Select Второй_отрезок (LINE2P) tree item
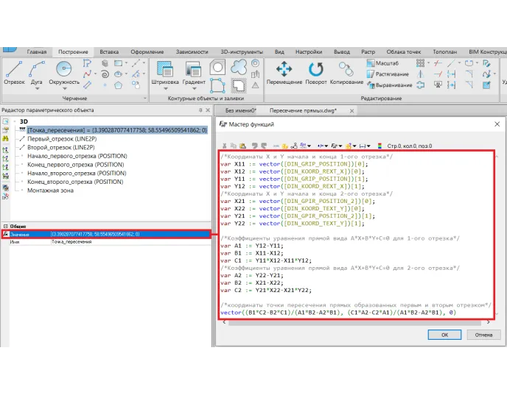This screenshot has height=395, width=507. pos(60,147)
